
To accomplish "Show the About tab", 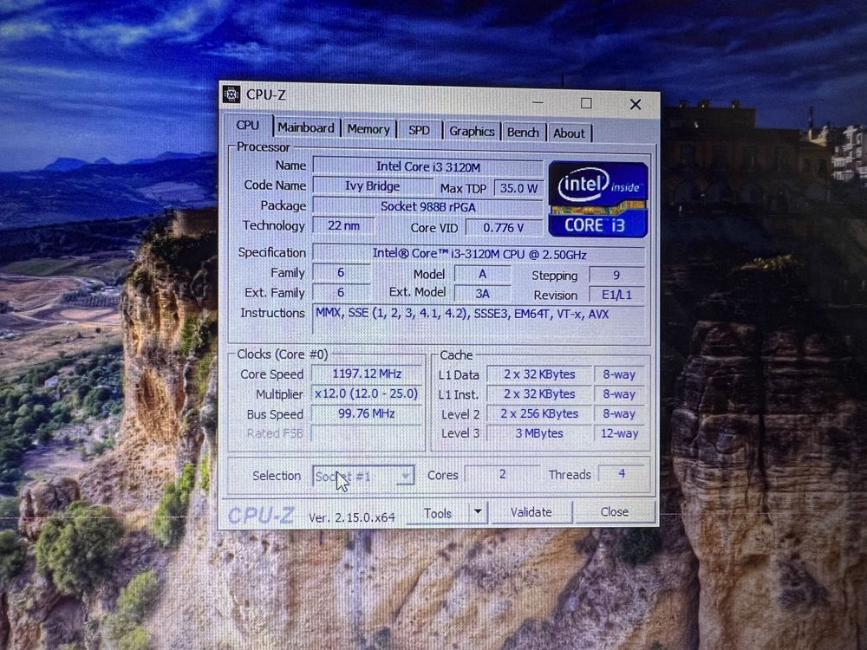I will (x=570, y=133).
